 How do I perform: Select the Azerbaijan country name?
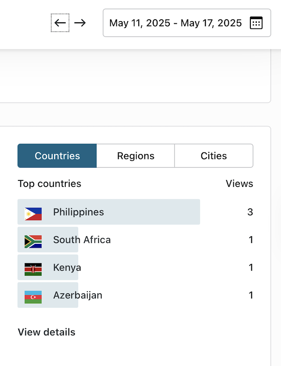(77, 295)
